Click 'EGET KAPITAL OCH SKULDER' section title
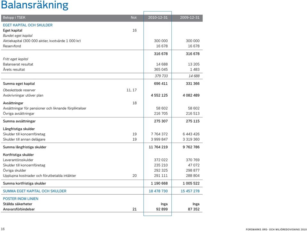The height and width of the screenshot is (231, 307). coord(28,25)
